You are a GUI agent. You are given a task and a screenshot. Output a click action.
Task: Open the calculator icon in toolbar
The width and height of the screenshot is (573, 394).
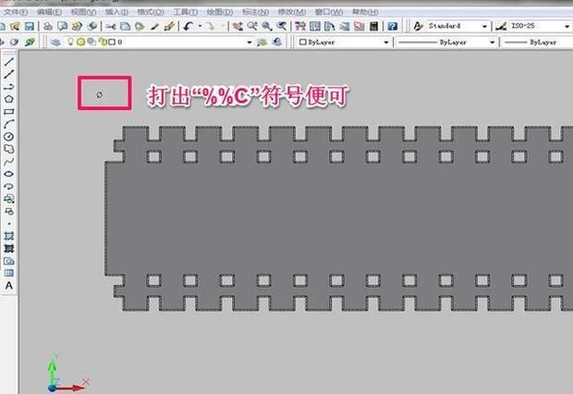tap(375, 27)
